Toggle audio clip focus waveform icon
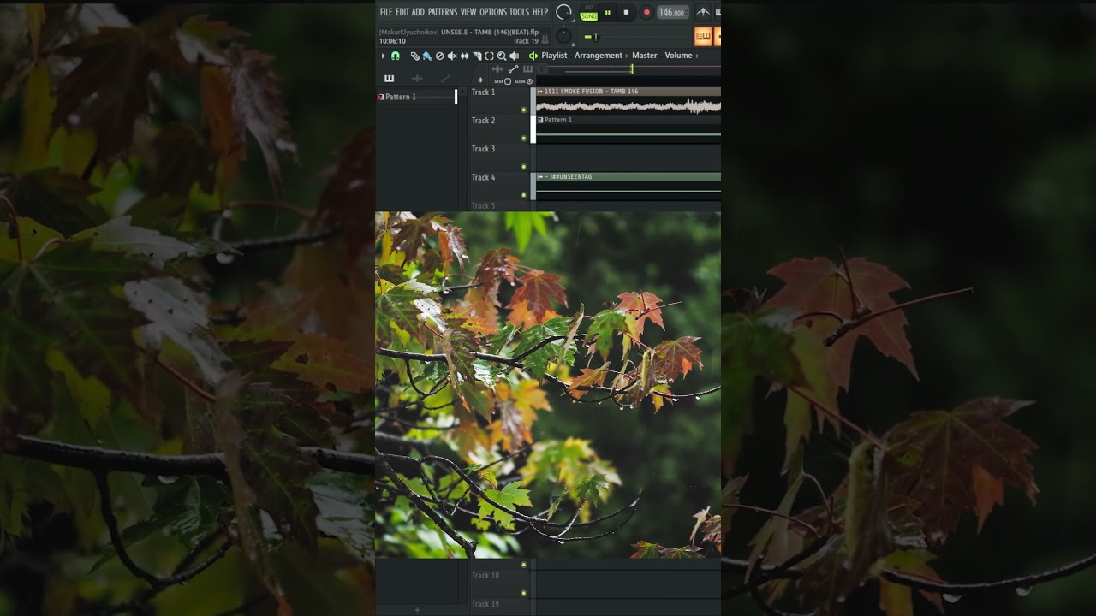The width and height of the screenshot is (1096, 616). (499, 68)
